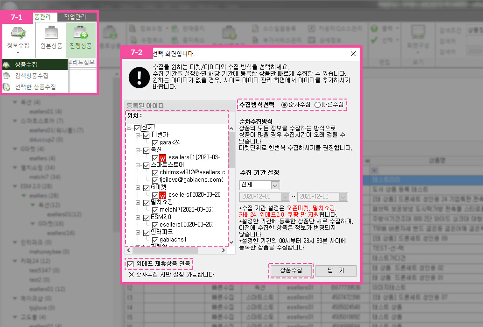Open the start date 2020-12-02 picker

(x=285, y=197)
